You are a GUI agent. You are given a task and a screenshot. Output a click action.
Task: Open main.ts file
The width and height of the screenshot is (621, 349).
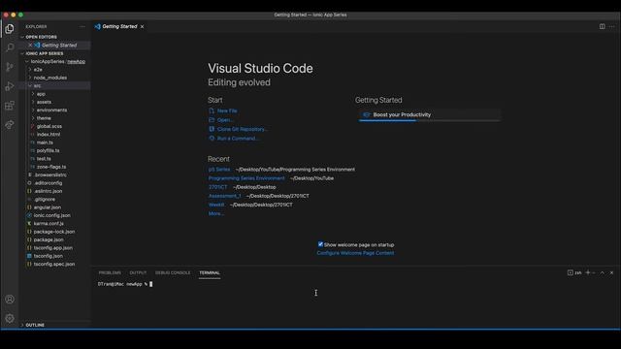pos(45,143)
